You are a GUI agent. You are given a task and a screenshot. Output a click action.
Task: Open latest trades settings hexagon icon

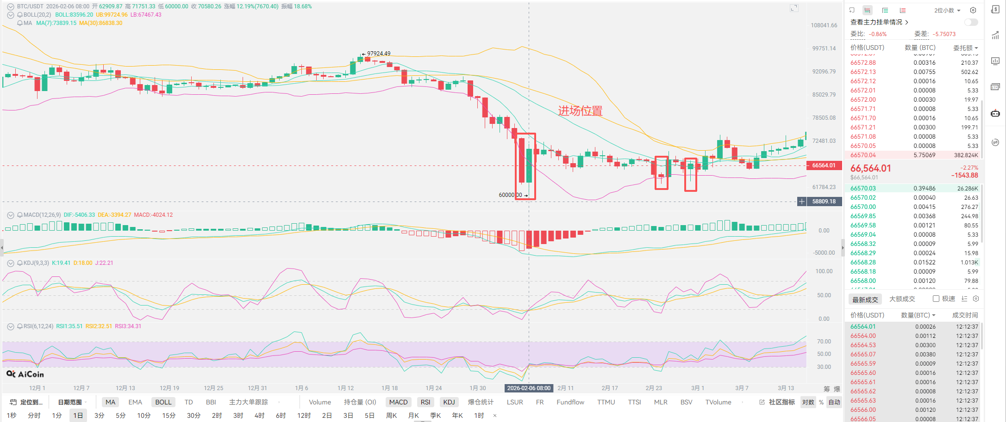coord(975,299)
